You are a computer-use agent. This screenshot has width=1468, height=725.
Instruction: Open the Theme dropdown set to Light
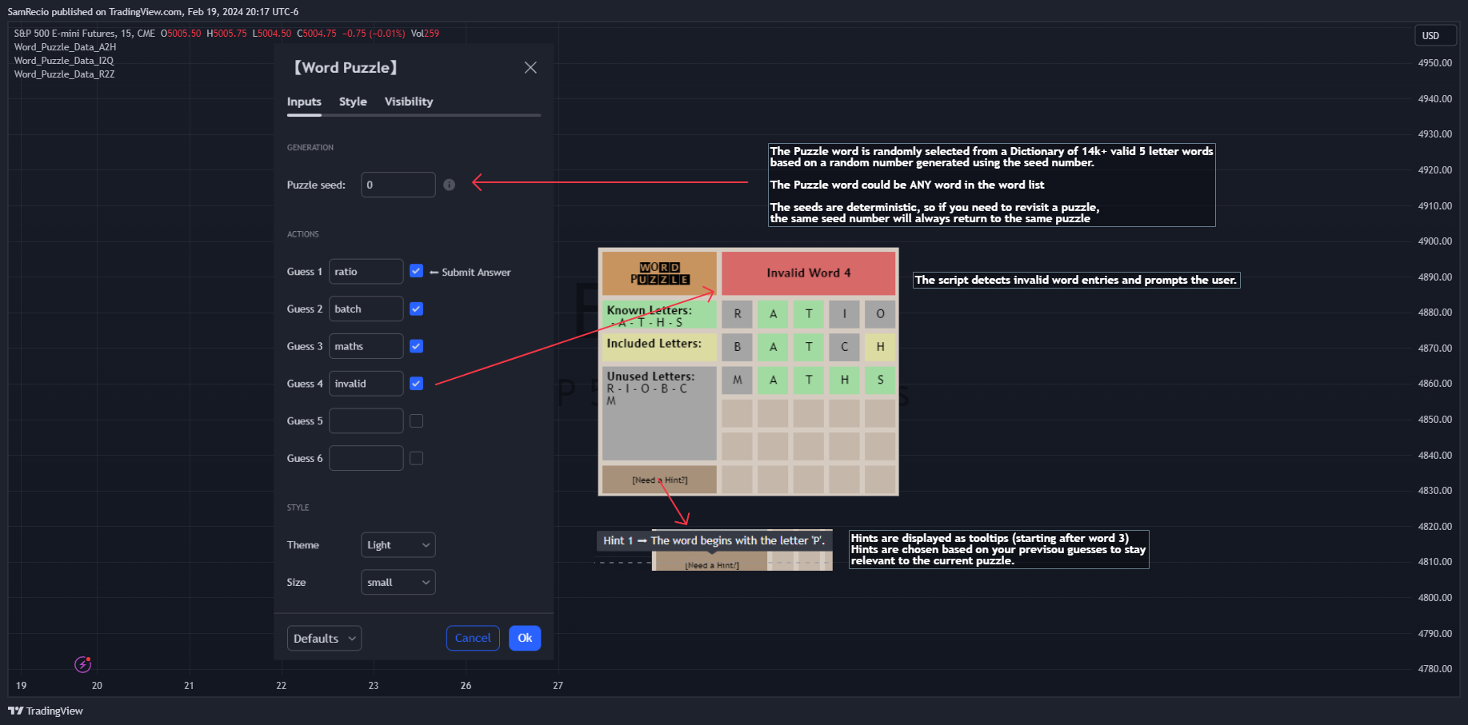point(398,545)
